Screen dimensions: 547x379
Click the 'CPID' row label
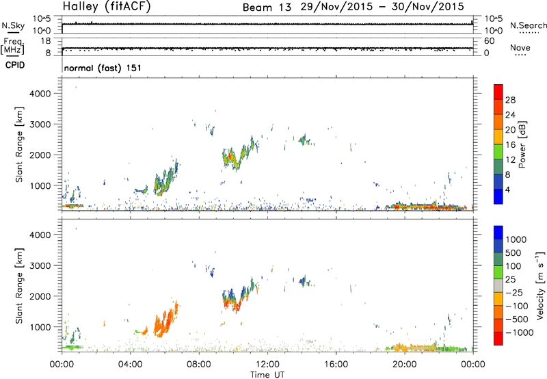click(15, 65)
